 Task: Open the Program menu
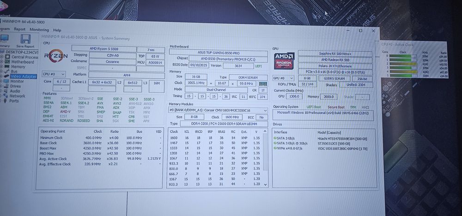(5, 29)
